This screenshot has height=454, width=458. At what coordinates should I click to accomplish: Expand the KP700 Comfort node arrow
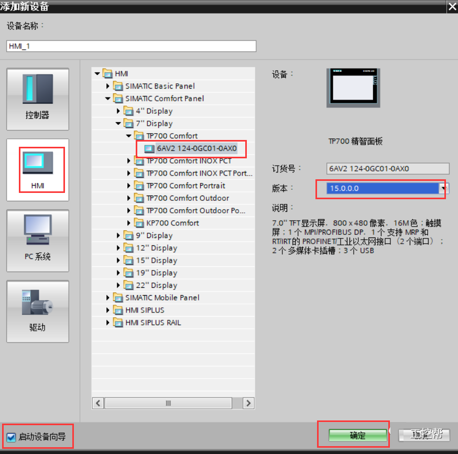(x=129, y=223)
